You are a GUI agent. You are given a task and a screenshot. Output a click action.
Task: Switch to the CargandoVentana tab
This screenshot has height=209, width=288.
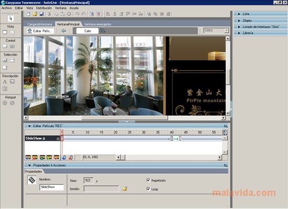click(40, 24)
